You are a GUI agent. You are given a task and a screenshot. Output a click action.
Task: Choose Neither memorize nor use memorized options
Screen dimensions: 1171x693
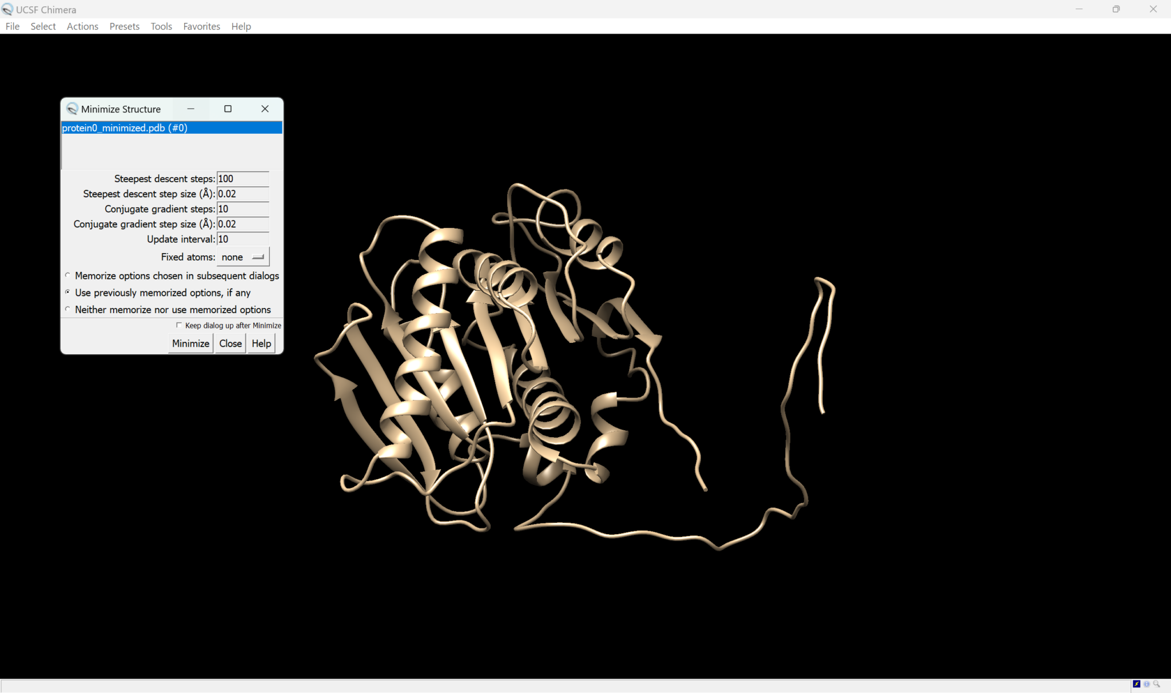[x=67, y=309]
